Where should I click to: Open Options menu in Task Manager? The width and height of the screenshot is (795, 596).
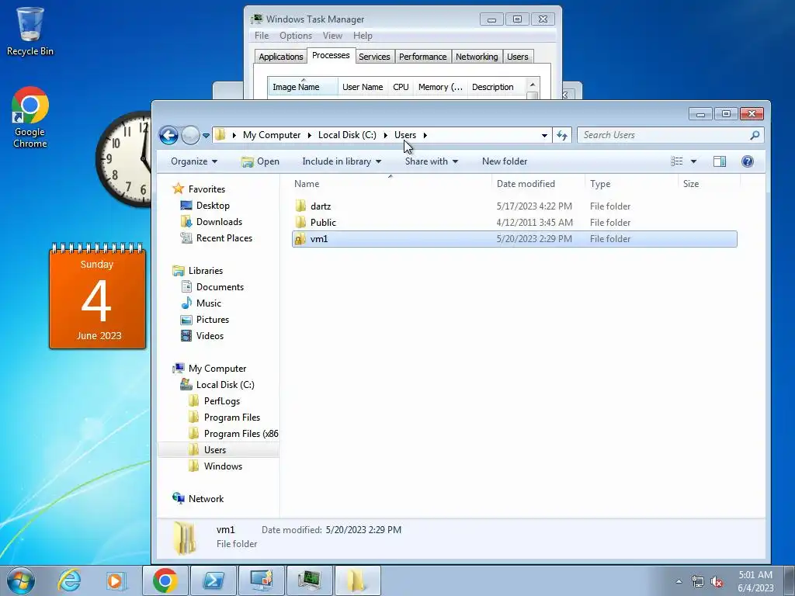(x=296, y=36)
